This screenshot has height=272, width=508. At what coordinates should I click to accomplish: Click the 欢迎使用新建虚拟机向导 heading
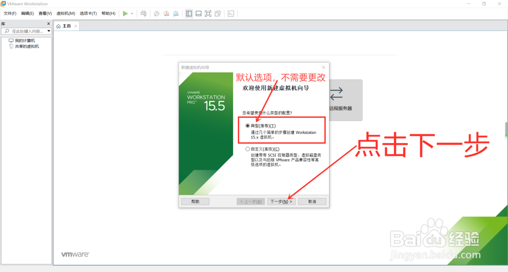click(x=276, y=88)
